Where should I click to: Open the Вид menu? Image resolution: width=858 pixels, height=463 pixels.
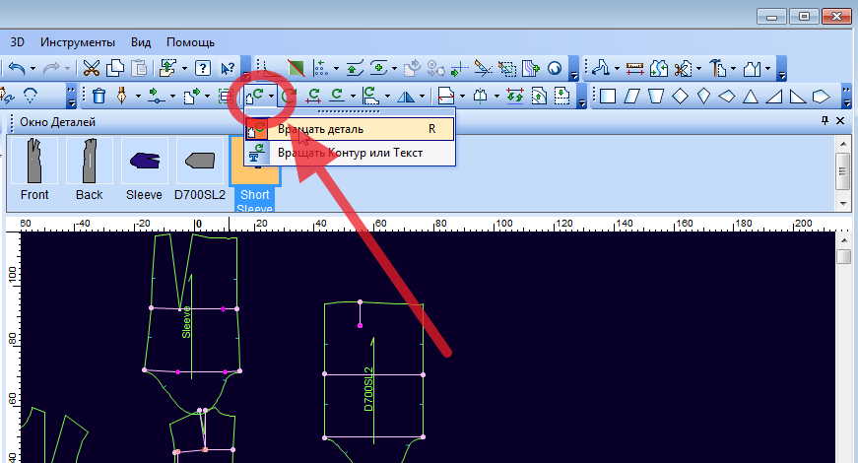141,42
